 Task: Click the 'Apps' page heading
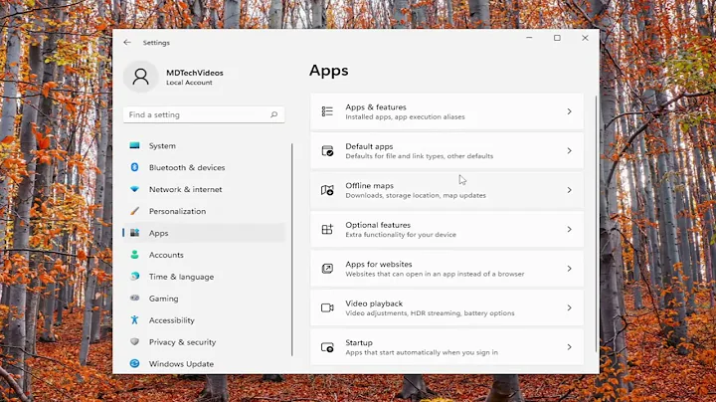click(x=329, y=71)
